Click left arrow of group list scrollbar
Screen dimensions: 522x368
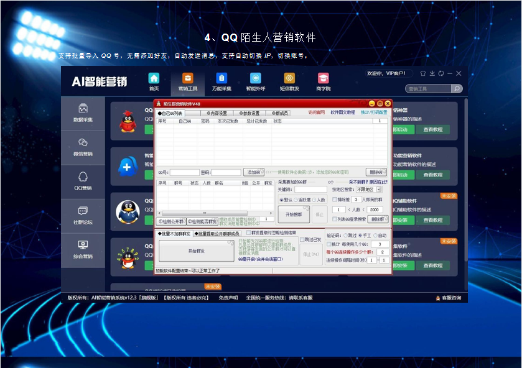pyautogui.click(x=159, y=213)
